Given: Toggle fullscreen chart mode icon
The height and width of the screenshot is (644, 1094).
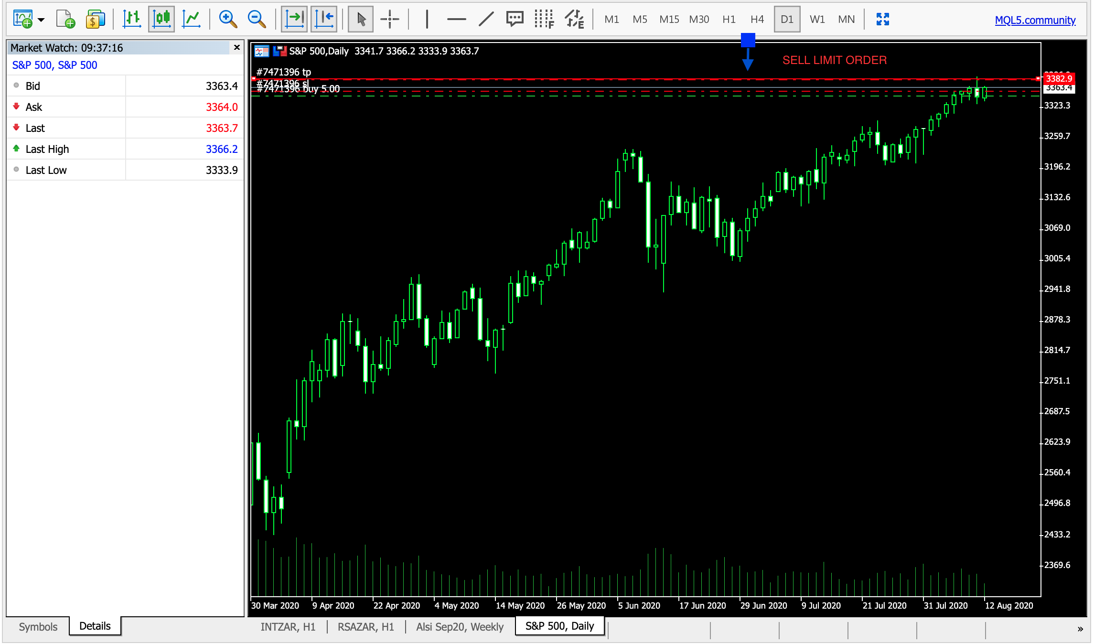Looking at the screenshot, I should click(x=883, y=19).
